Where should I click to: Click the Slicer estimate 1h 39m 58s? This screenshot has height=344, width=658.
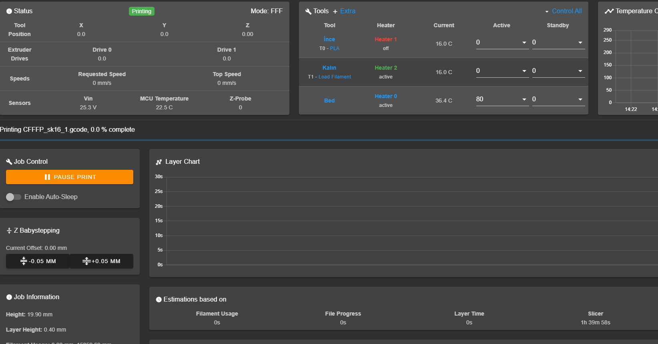(596, 322)
